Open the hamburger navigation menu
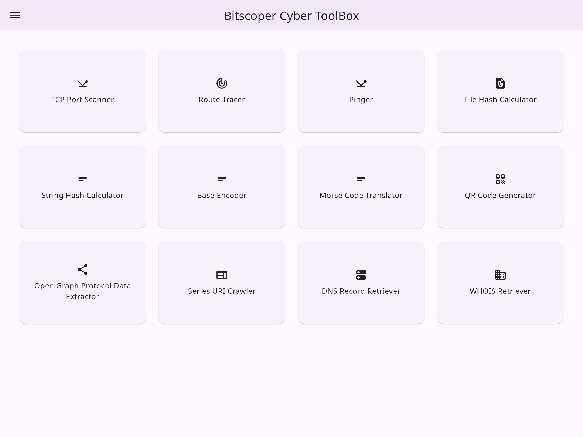This screenshot has height=437, width=583. pyautogui.click(x=15, y=15)
